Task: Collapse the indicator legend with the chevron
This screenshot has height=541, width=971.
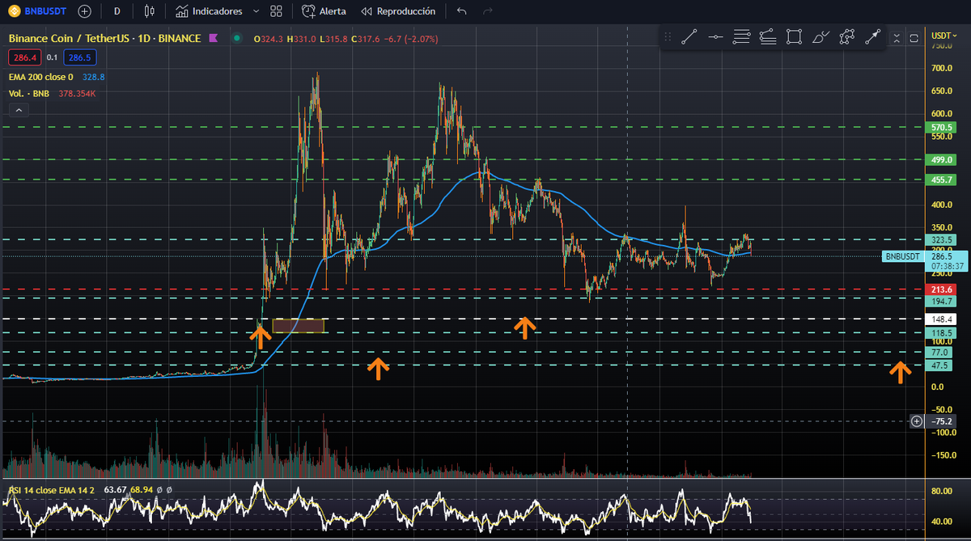Action: (x=19, y=112)
